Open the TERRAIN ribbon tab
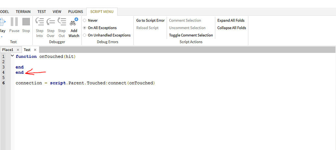 point(23,12)
